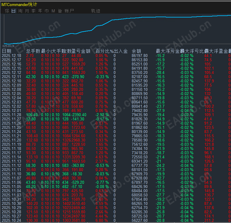The height and width of the screenshot is (223, 231).
Task: Click profit value -270.90
Action: [78, 77]
